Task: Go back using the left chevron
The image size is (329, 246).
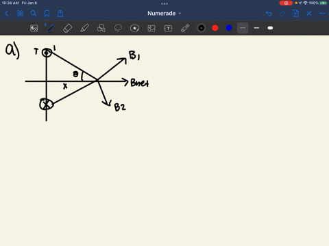Action: [x=6, y=14]
